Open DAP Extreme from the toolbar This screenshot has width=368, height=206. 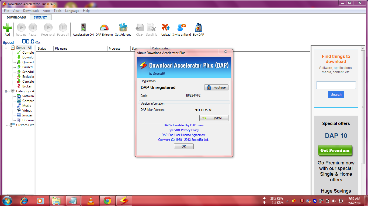coord(104,28)
